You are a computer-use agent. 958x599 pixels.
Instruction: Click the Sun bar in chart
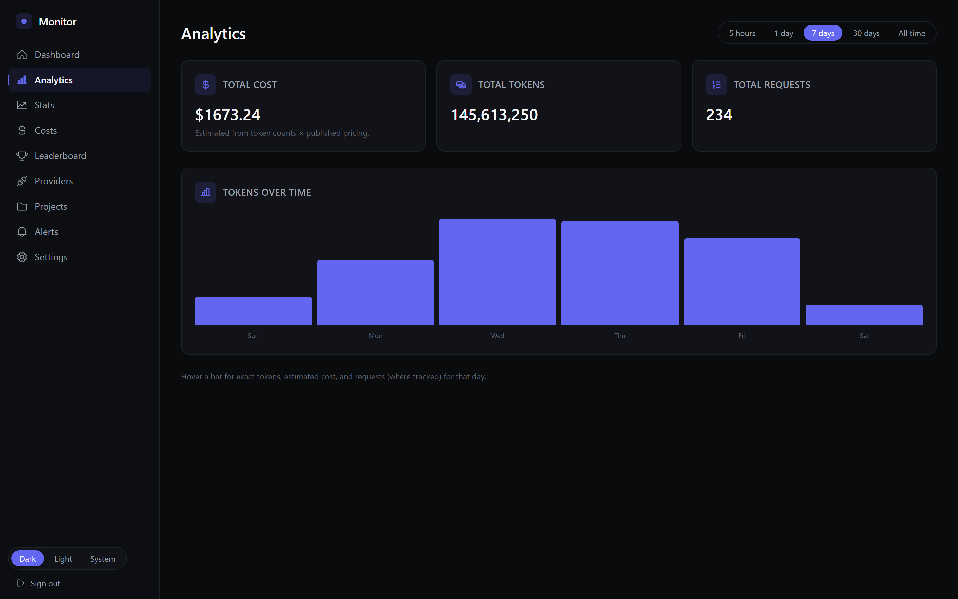coord(253,311)
